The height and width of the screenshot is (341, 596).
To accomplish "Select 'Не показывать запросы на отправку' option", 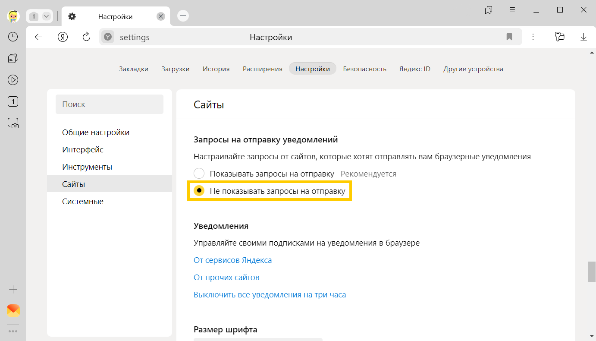I will (x=199, y=191).
